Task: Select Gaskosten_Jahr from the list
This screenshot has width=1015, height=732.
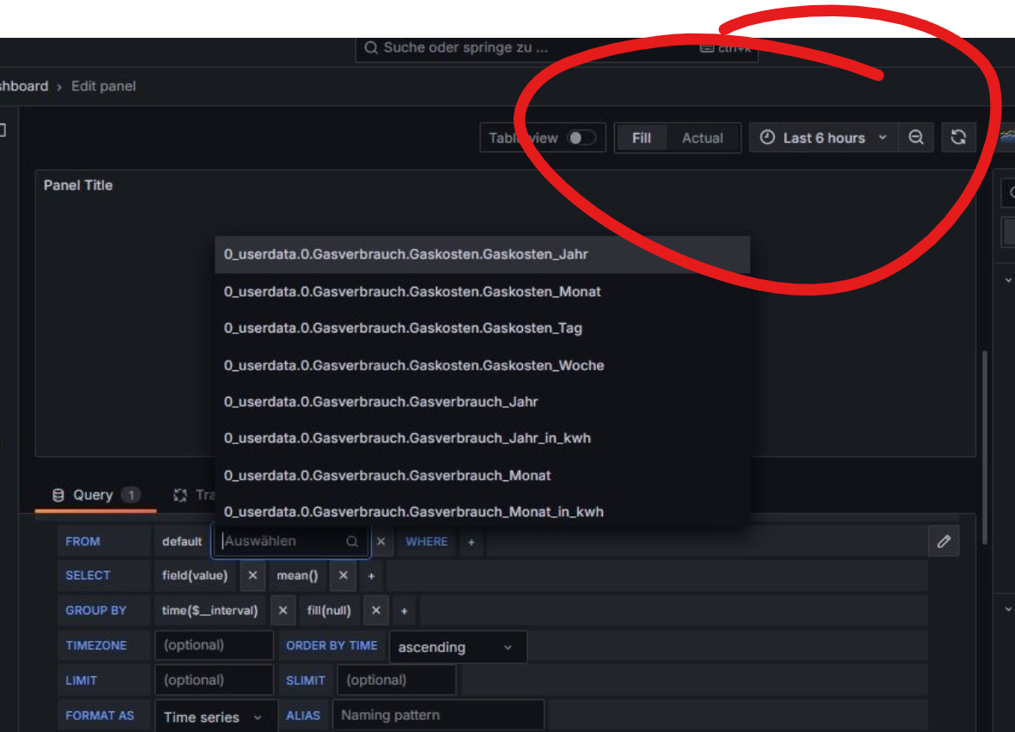Action: [x=483, y=254]
